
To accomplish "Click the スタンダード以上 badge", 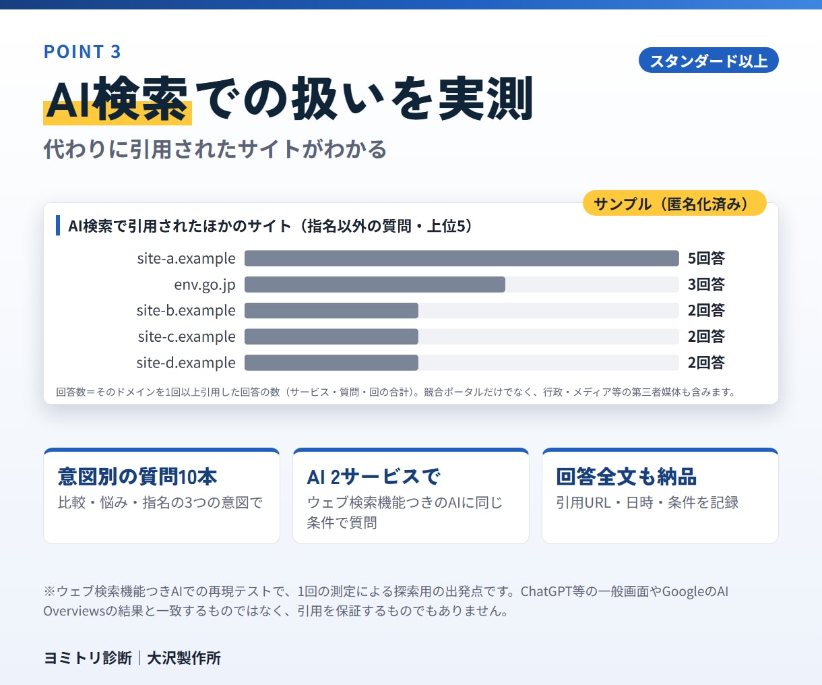I will click(x=708, y=61).
